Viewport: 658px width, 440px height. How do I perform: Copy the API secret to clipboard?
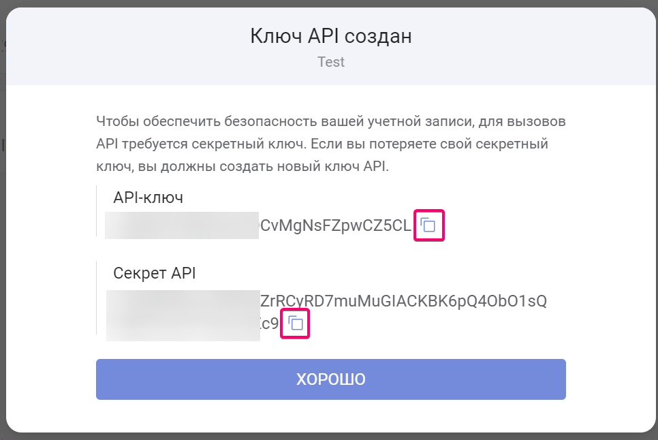click(296, 323)
